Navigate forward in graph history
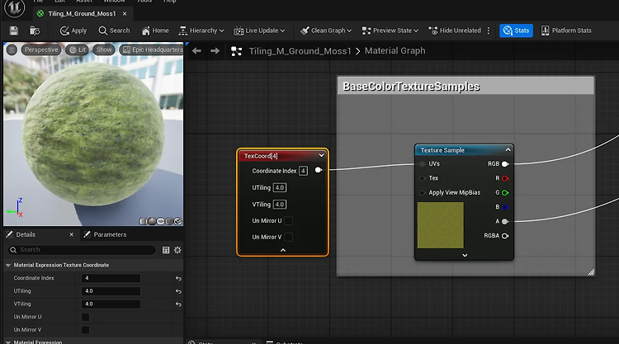The height and width of the screenshot is (344, 619). click(215, 51)
